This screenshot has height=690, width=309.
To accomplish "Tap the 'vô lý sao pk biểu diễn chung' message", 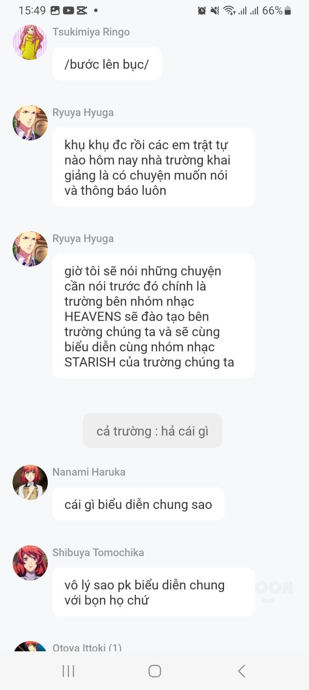I will [153, 592].
